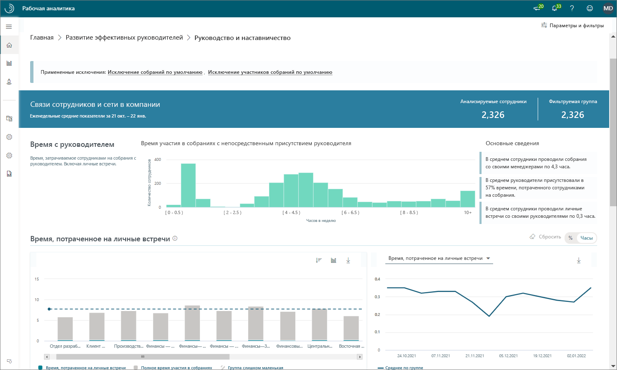Open Исключение участников собраний по умолчанию link
Image resolution: width=617 pixels, height=370 pixels.
click(x=270, y=72)
